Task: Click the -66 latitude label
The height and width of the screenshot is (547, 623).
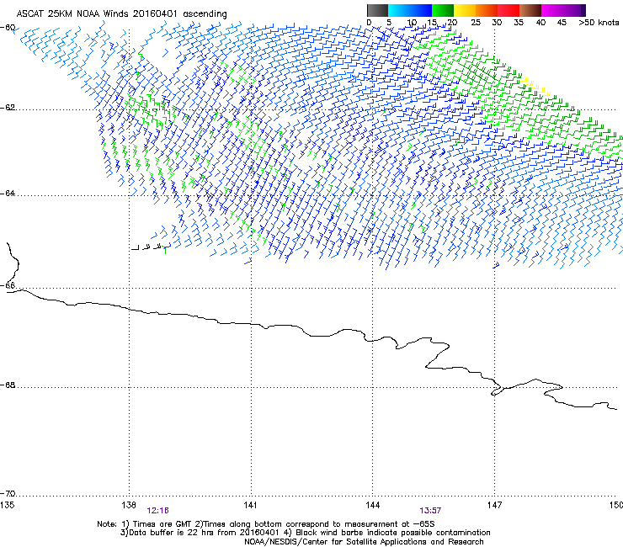Action: (x=8, y=285)
